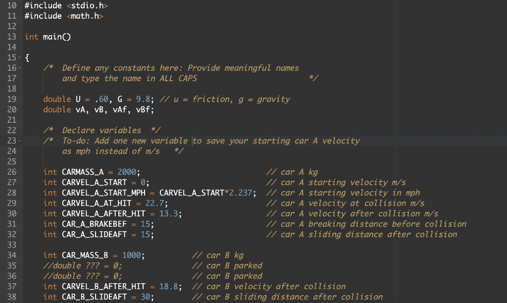Image resolution: width=507 pixels, height=303 pixels.
Task: Click the friction constant U value .60
Action: [101, 99]
